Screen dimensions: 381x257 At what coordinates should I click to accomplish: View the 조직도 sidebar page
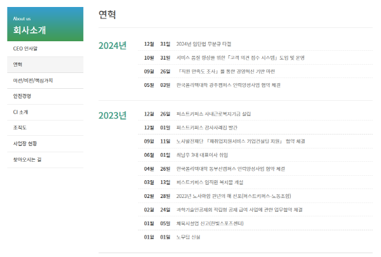click(x=45, y=128)
